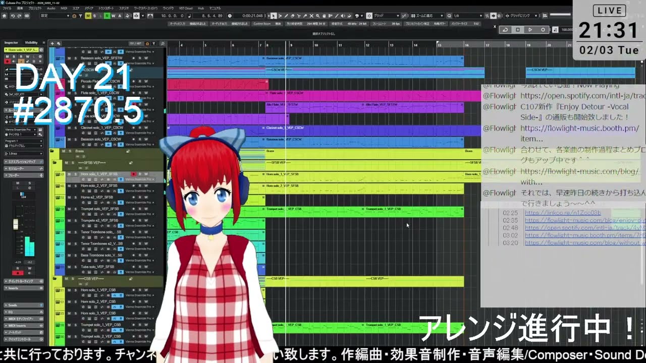Click the Play button in transport
This screenshot has height=363, width=646.
530,30
